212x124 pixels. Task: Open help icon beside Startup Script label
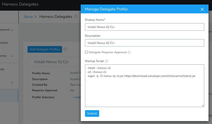click(x=107, y=61)
